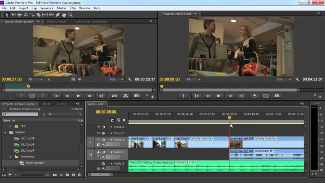Play the Program monitor sequence
325x183 pixels.
(219, 96)
